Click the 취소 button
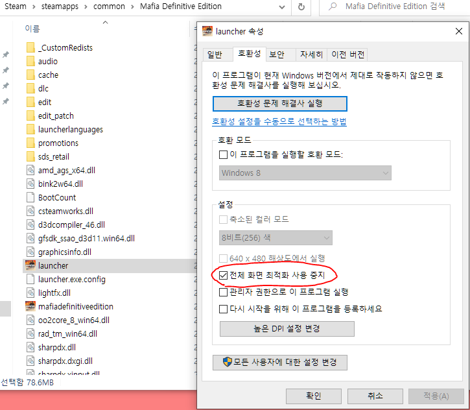This screenshot has width=470, height=410. pyautogui.click(x=375, y=396)
